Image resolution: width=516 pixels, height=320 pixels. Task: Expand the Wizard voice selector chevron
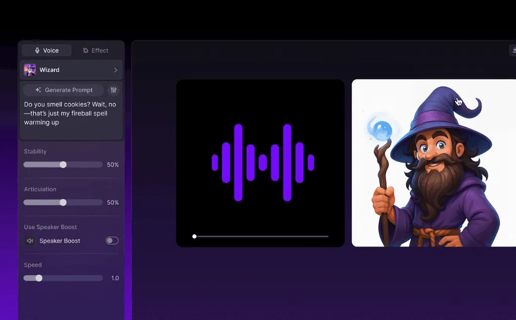pyautogui.click(x=114, y=69)
